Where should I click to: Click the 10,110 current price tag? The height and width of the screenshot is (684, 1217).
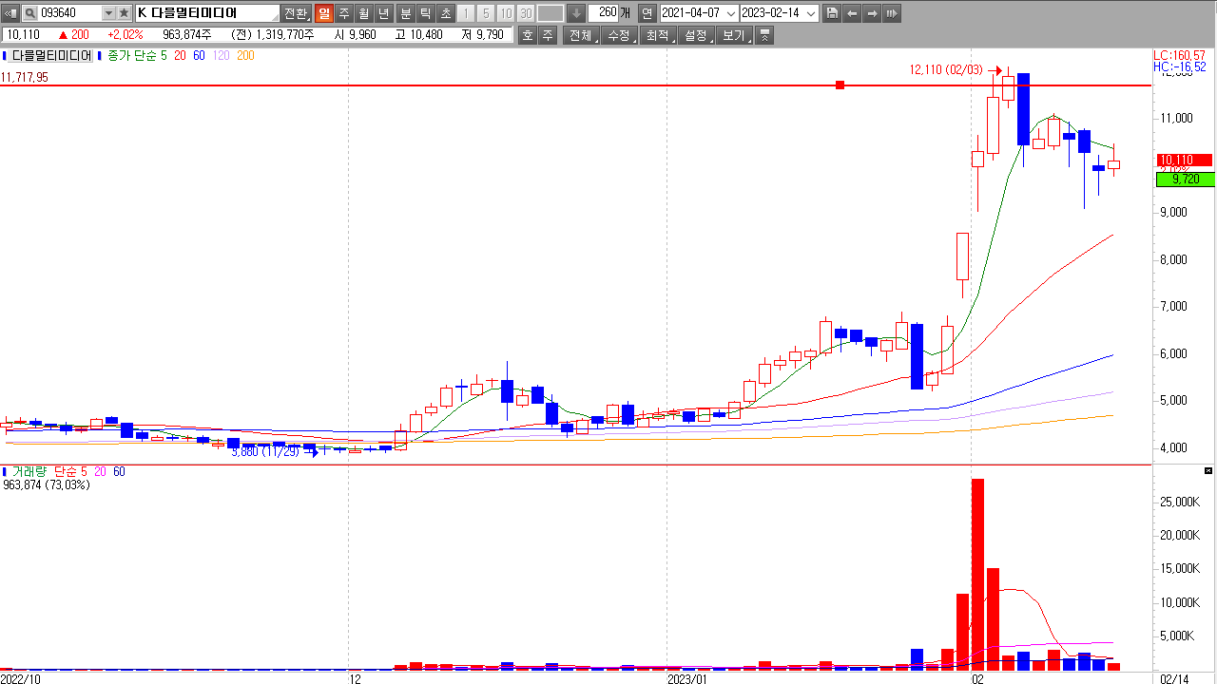(1184, 161)
